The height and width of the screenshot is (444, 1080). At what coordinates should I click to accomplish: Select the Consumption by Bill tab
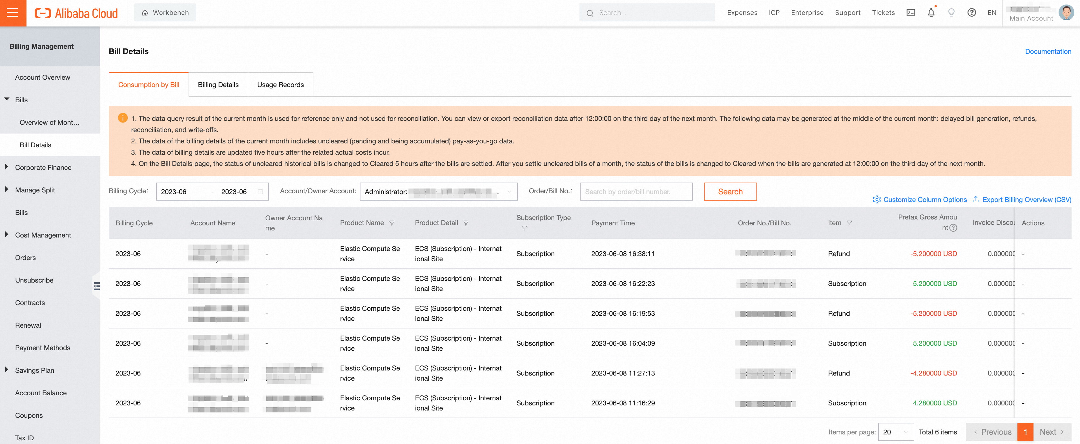149,85
